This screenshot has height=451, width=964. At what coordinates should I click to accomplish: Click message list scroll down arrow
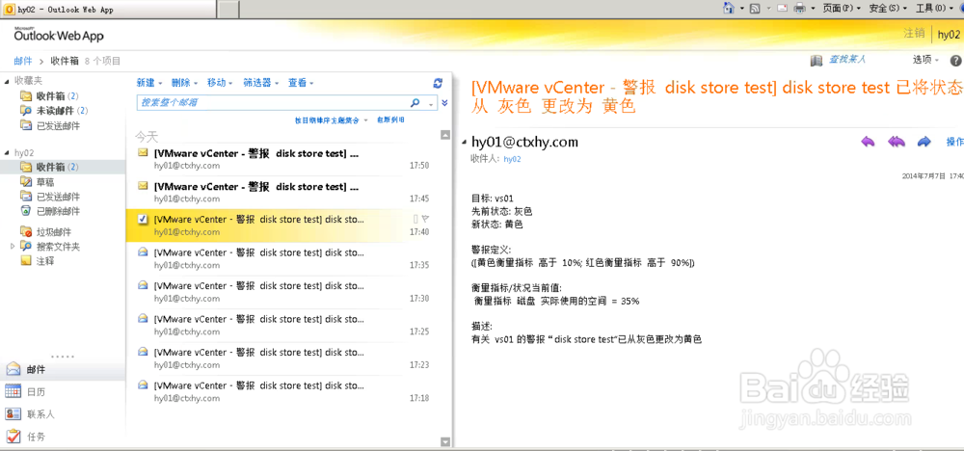point(445,441)
